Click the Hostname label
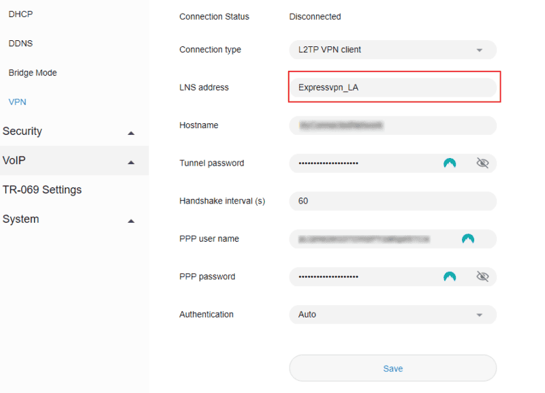The height and width of the screenshot is (393, 545). coord(199,125)
